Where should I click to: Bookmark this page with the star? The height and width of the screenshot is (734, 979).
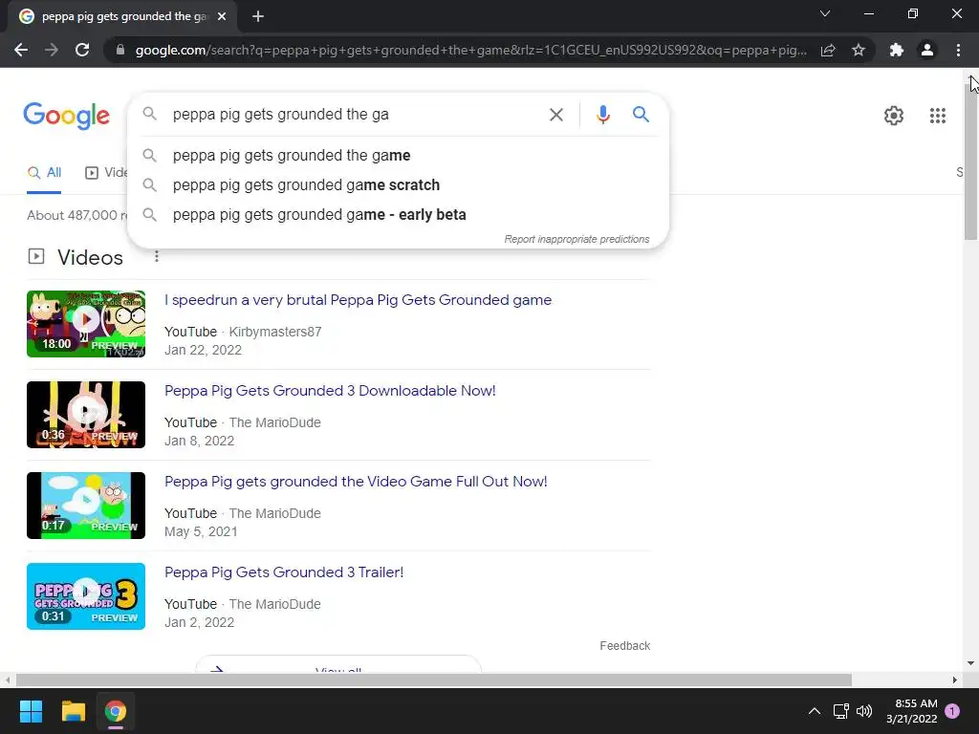click(x=859, y=50)
